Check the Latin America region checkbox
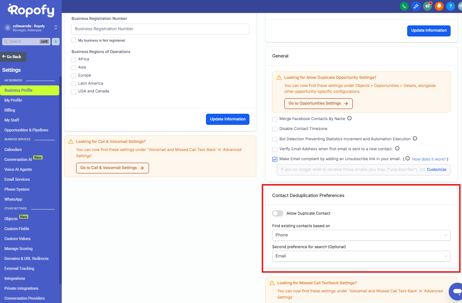Viewport: 462px width, 303px height. click(74, 84)
